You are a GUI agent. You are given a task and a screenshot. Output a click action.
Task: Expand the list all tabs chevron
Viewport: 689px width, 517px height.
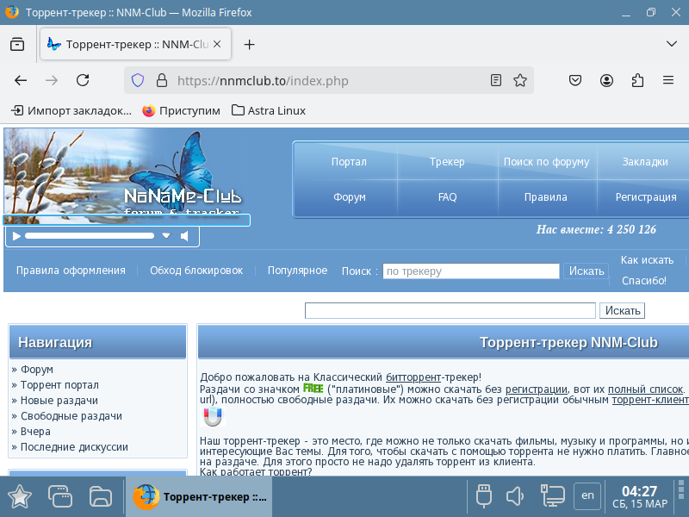pyautogui.click(x=672, y=44)
